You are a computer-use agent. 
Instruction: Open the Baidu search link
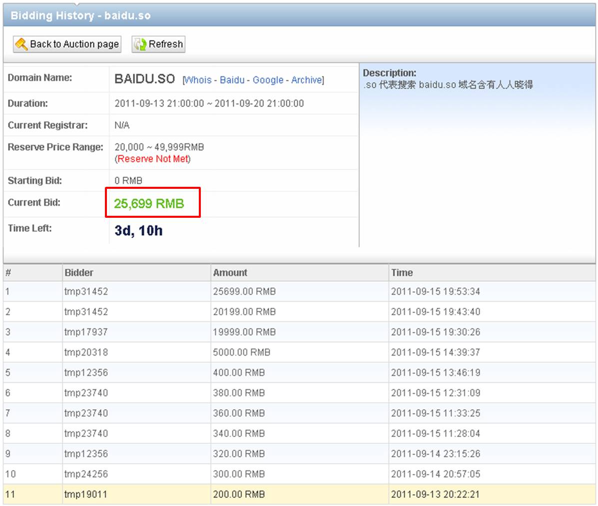[x=232, y=80]
